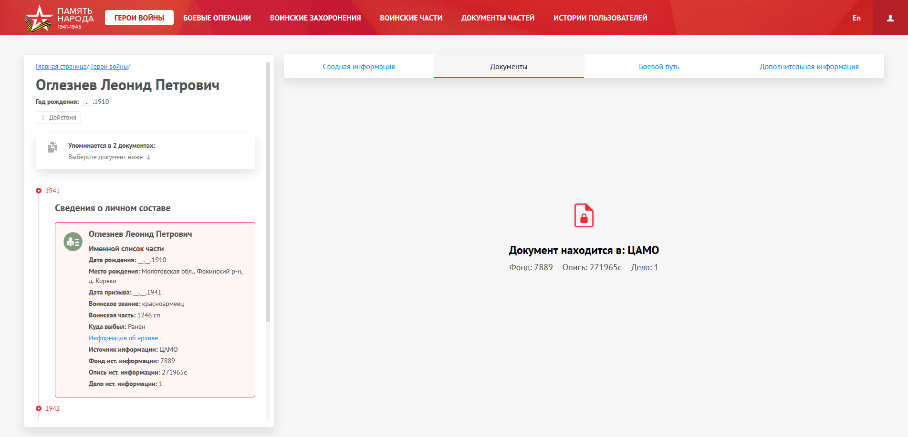Switch to Сводная информация tab

click(358, 67)
